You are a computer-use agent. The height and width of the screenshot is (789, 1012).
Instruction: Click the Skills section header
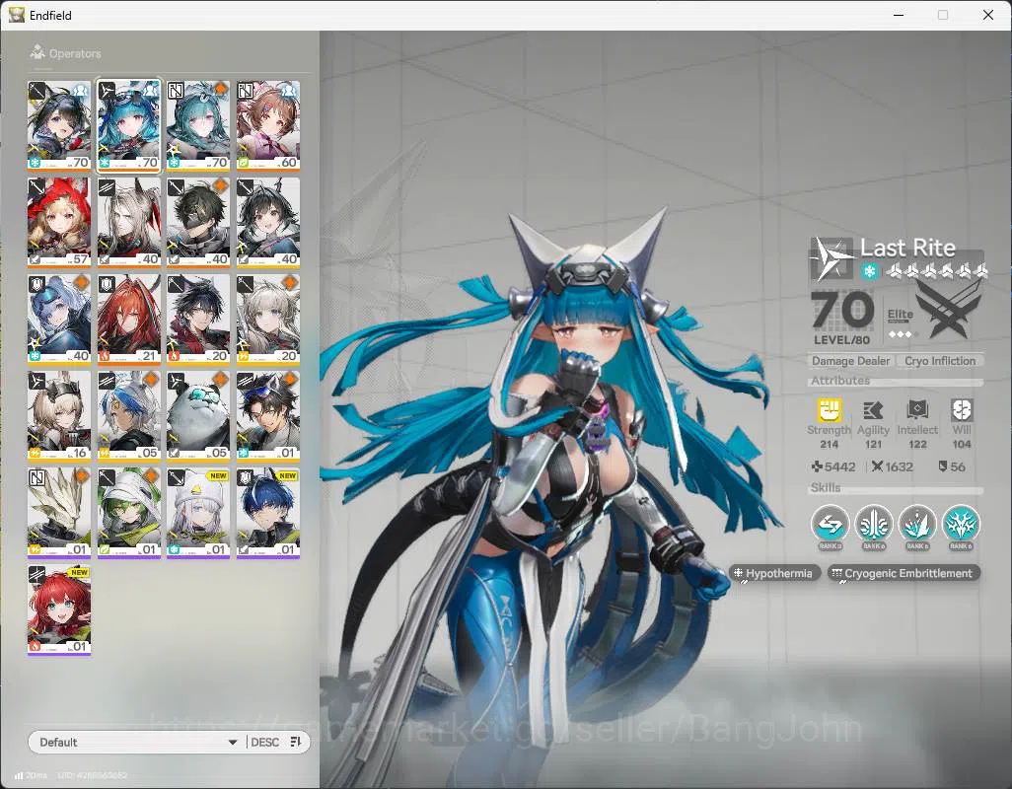pos(826,488)
